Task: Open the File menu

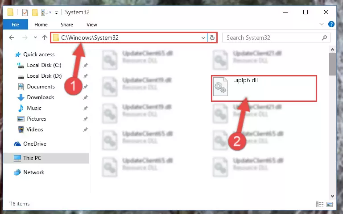Action: pos(15,24)
